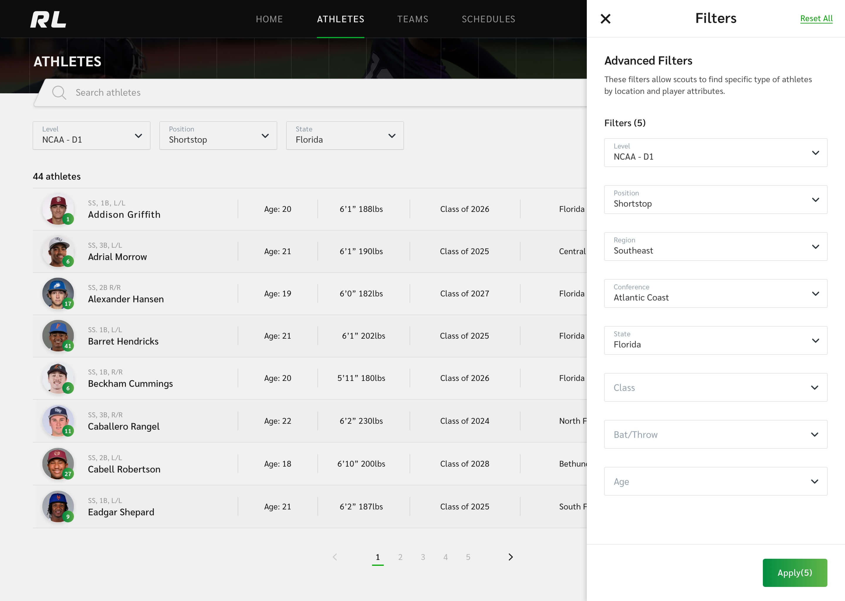This screenshot has height=601, width=845.
Task: Click the RL logo
Action: coord(48,19)
